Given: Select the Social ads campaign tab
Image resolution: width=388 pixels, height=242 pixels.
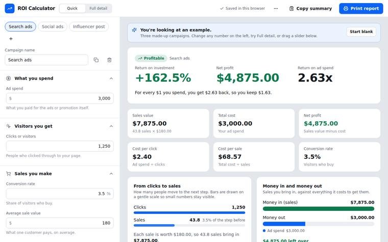Looking at the screenshot, I should pos(53,26).
